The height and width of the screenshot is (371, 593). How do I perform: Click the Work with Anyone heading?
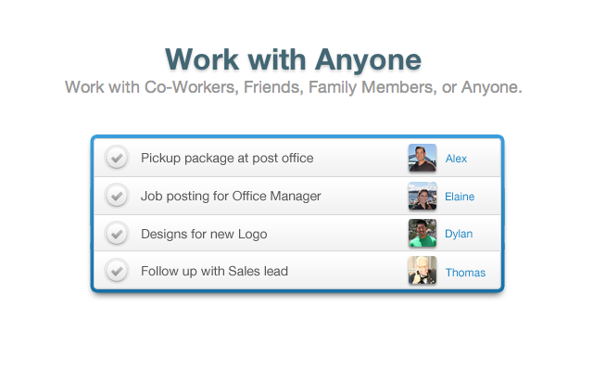[x=294, y=58]
